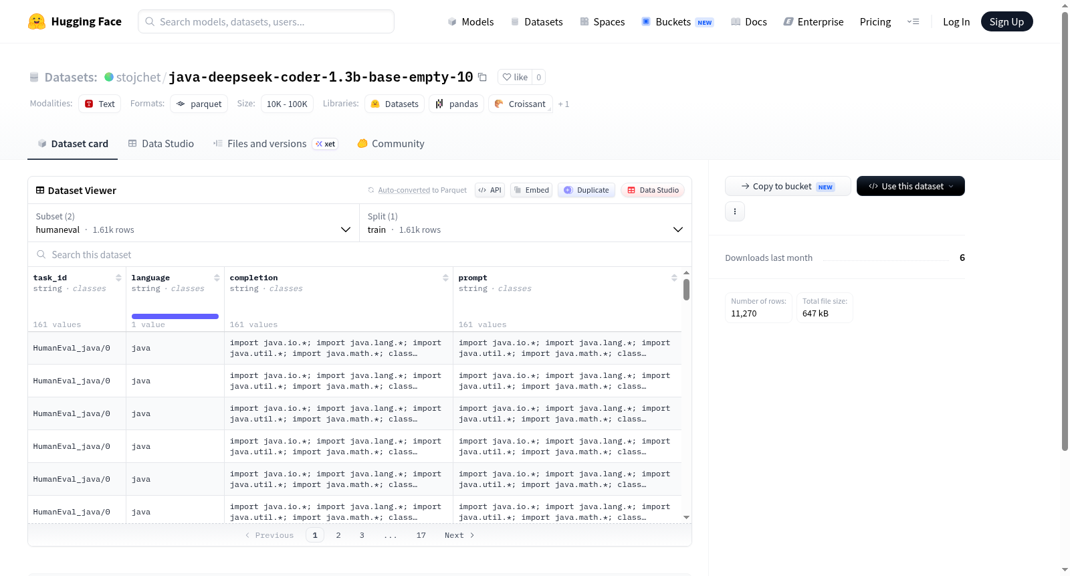Open Data Studio from viewer header button
1070x576 pixels.
pyautogui.click(x=653, y=190)
